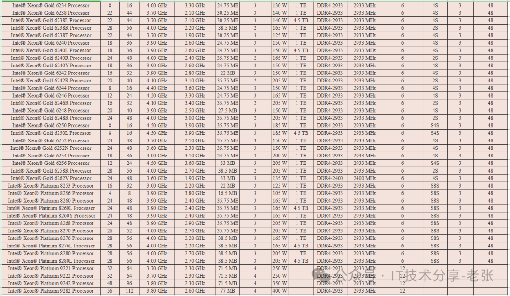Click the Intel Xeon Gold 6256 Processor name
This screenshot has width=510, height=296.
(x=51, y=163)
